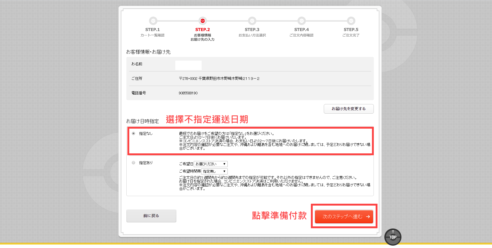Click the STEP.3 お支払い方法選択 label
Viewport: 492px width, 248px height.
click(x=252, y=35)
